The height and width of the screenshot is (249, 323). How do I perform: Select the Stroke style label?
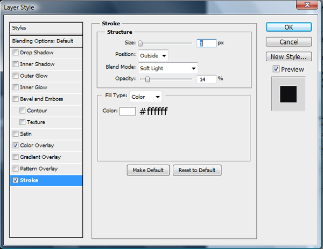tap(29, 180)
